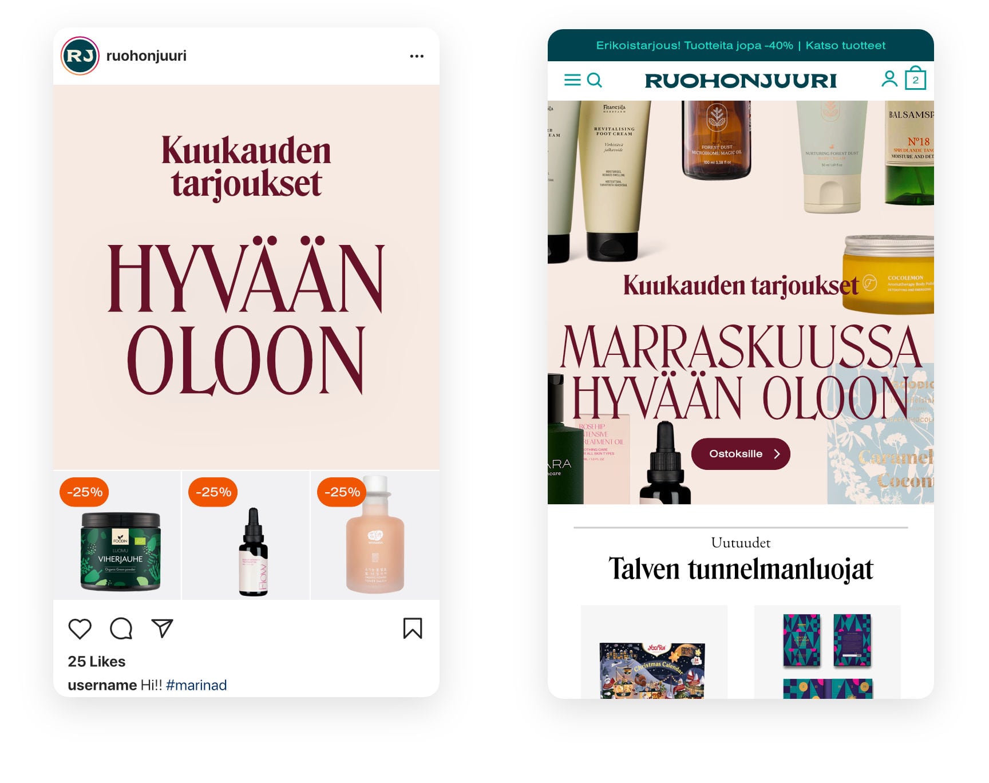This screenshot has height=783, width=989.
Task: Like the post with the heart icon
Action: pos(80,628)
